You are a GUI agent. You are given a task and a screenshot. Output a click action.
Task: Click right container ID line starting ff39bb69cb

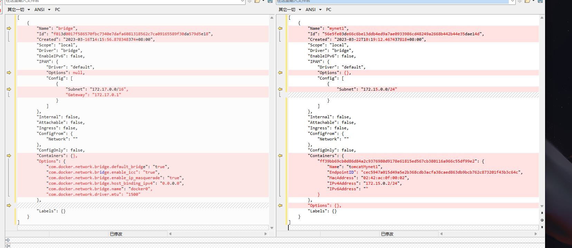401,161
